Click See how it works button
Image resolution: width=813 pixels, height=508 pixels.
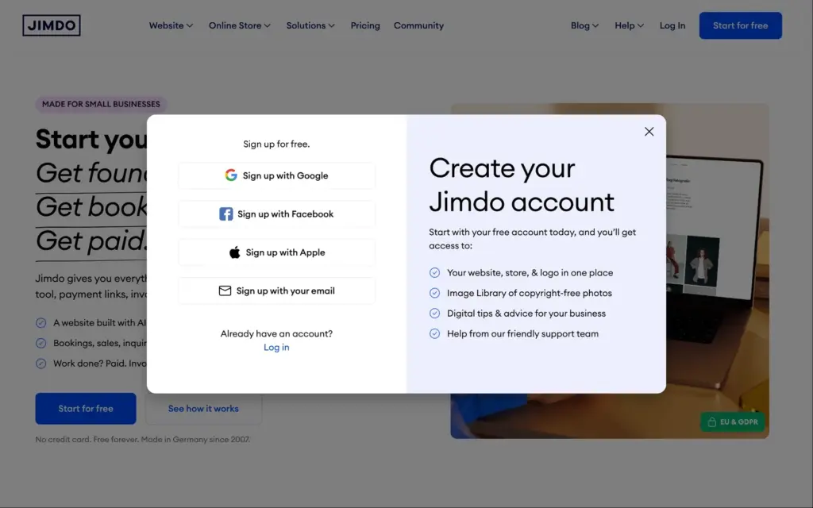coord(203,409)
